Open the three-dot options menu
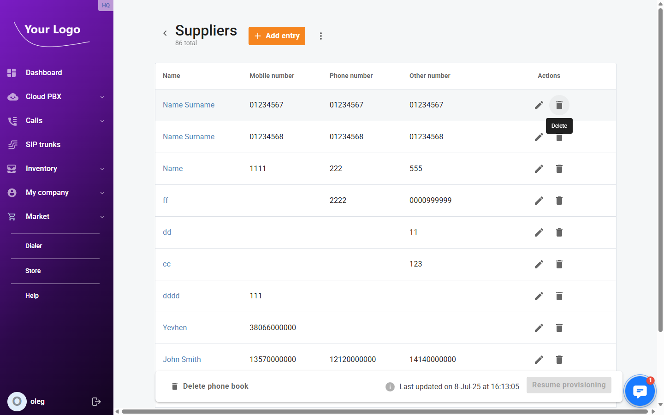 click(x=321, y=36)
